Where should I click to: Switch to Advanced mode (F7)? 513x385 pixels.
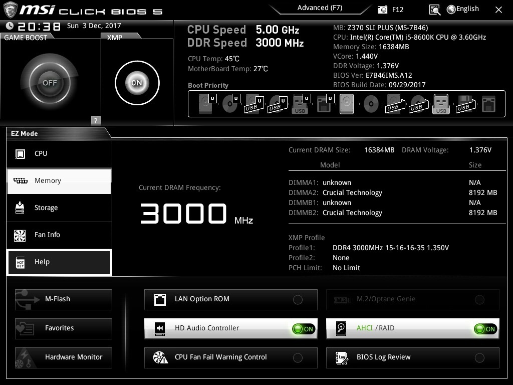coord(320,8)
